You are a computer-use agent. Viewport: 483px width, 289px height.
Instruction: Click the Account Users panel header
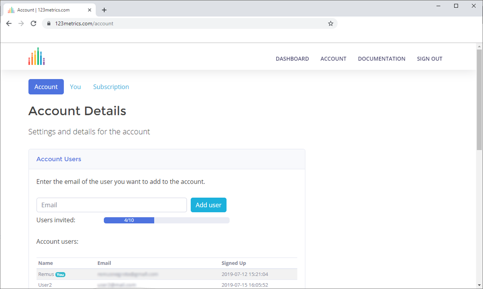point(167,159)
